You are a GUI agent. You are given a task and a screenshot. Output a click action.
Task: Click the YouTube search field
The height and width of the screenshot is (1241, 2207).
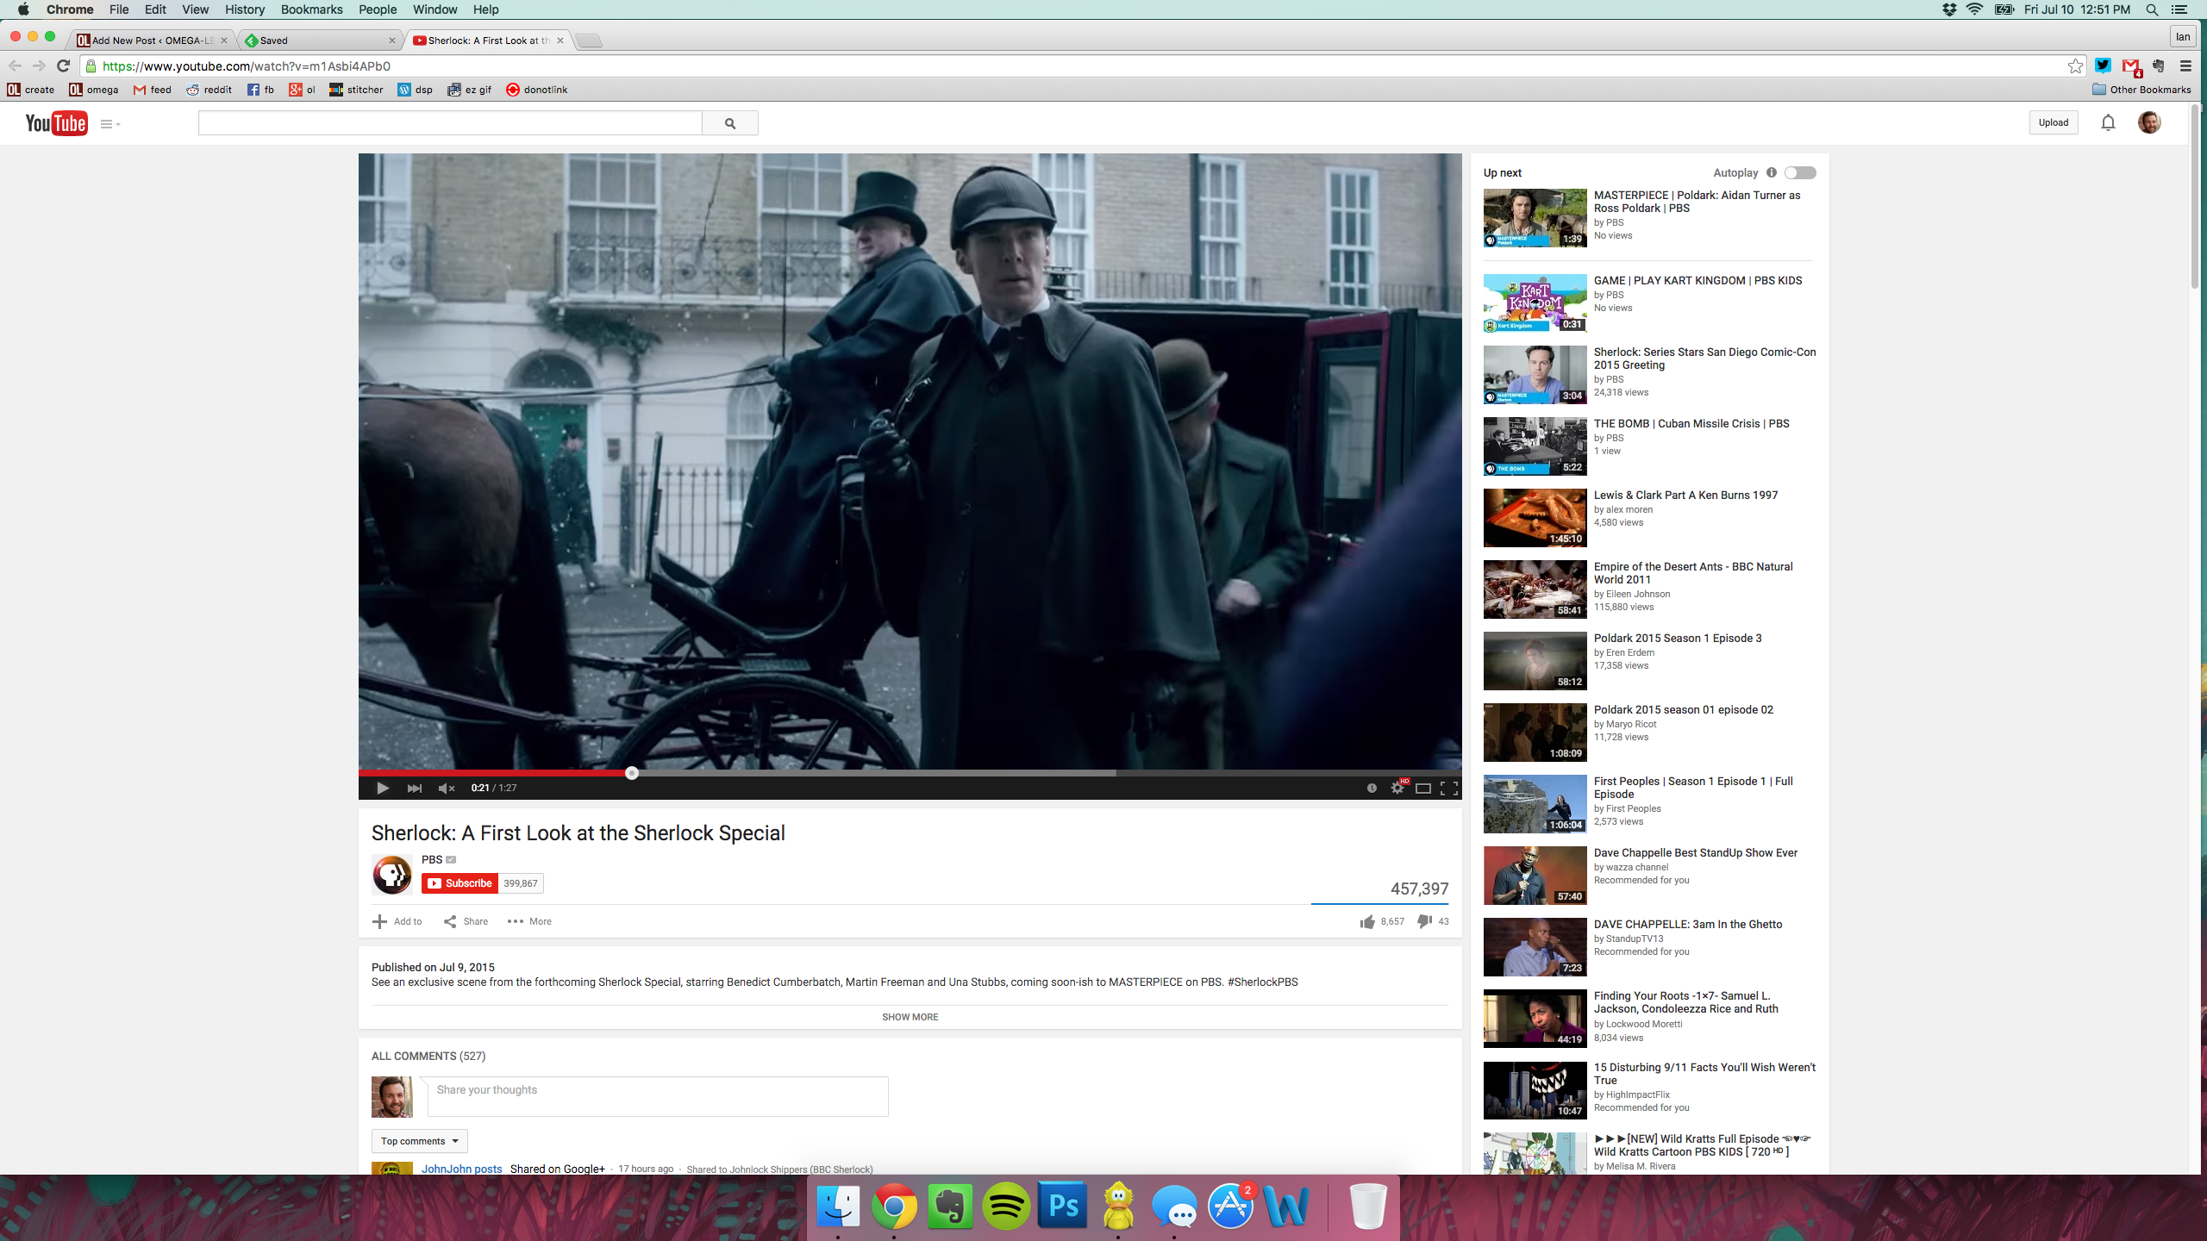point(450,123)
